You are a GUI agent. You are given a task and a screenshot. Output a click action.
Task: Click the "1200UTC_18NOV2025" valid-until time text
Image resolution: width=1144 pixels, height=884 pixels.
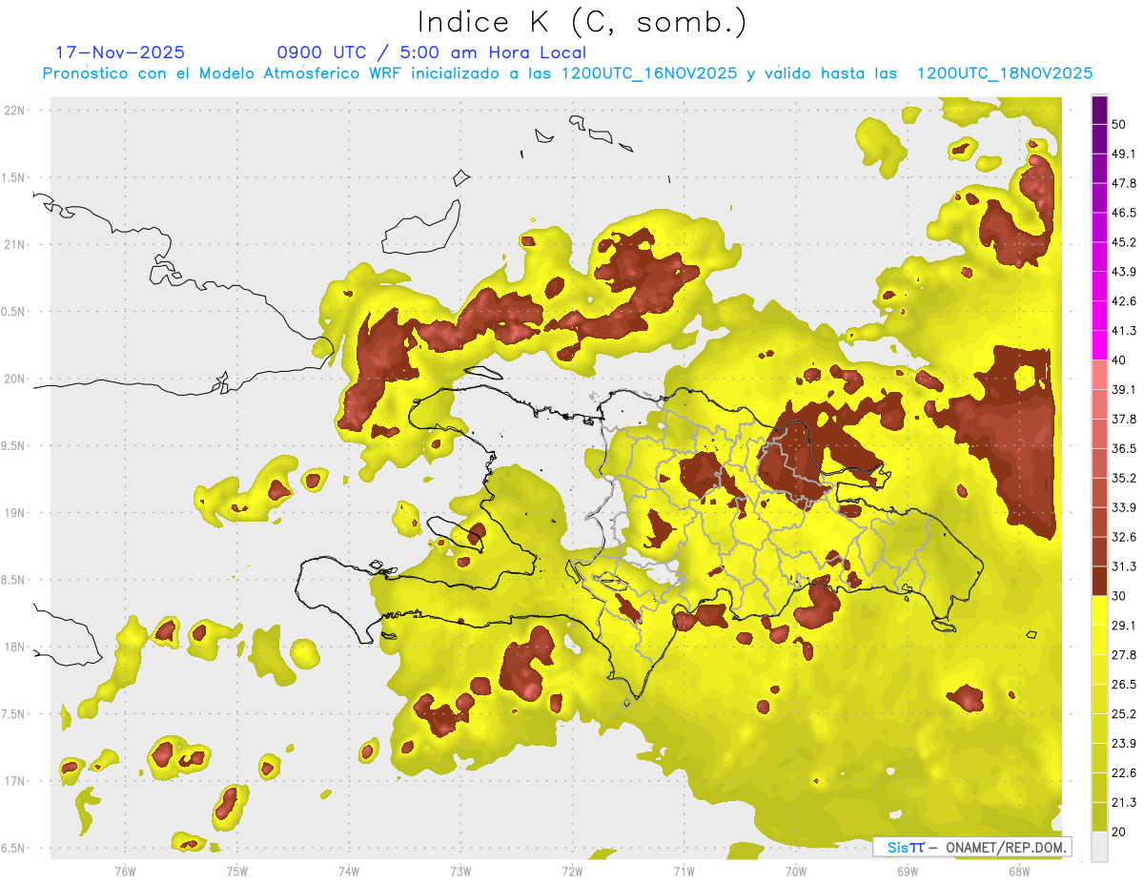point(1004,73)
